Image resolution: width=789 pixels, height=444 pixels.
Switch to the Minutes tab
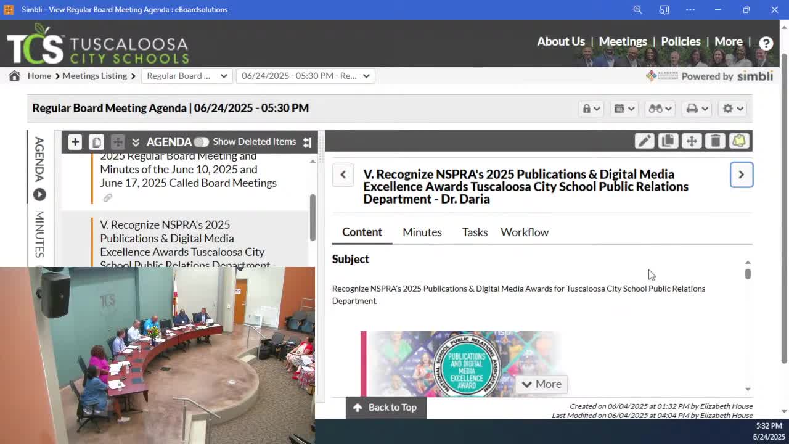click(x=422, y=232)
